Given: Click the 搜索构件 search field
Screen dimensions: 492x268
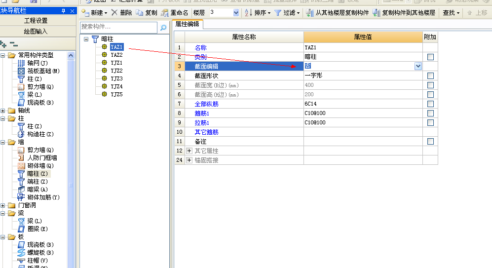Looking at the screenshot, I should [x=118, y=27].
